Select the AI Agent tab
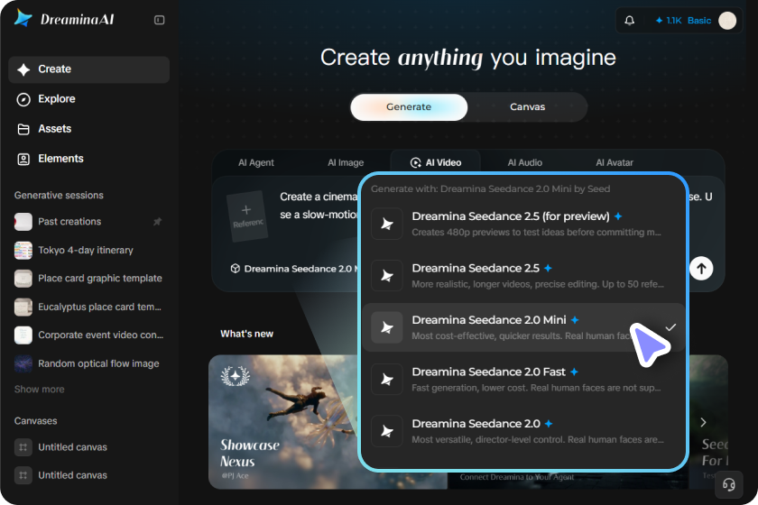This screenshot has width=758, height=505. coord(255,163)
